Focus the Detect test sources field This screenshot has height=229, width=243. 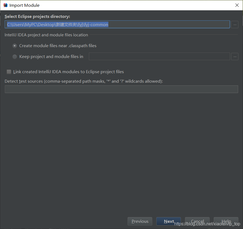point(121,89)
